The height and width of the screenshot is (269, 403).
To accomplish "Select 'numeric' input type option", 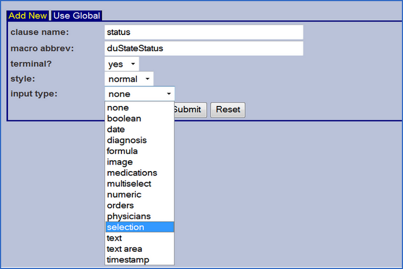I will point(139,195).
